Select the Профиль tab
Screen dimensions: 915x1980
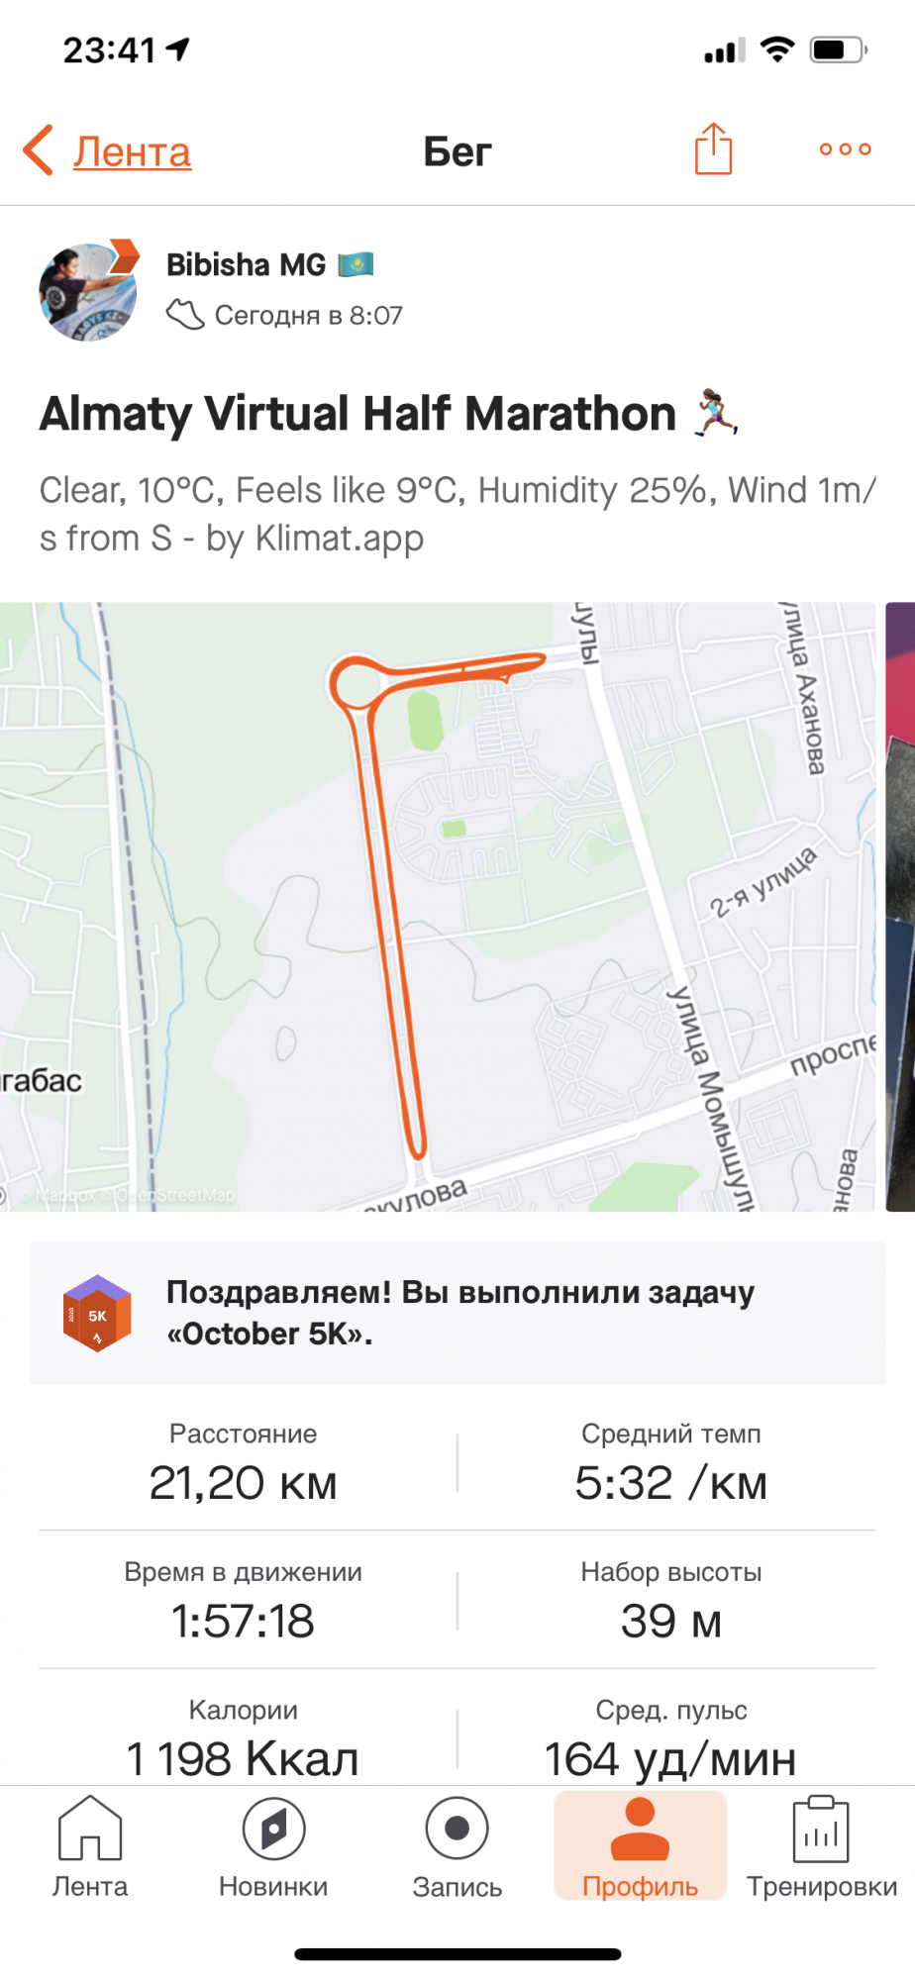tap(641, 1847)
